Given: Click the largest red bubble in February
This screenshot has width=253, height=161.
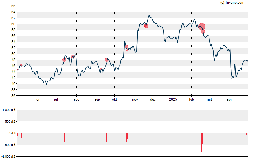Looking at the screenshot, I should point(202,27).
